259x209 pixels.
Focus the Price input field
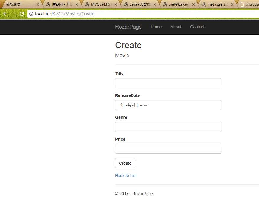(168, 149)
